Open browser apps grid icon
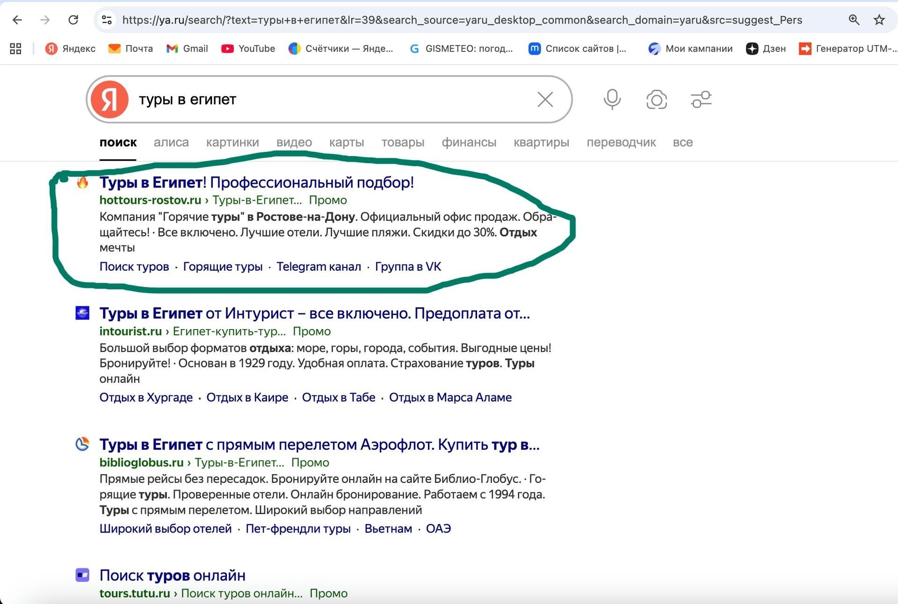 click(x=15, y=49)
